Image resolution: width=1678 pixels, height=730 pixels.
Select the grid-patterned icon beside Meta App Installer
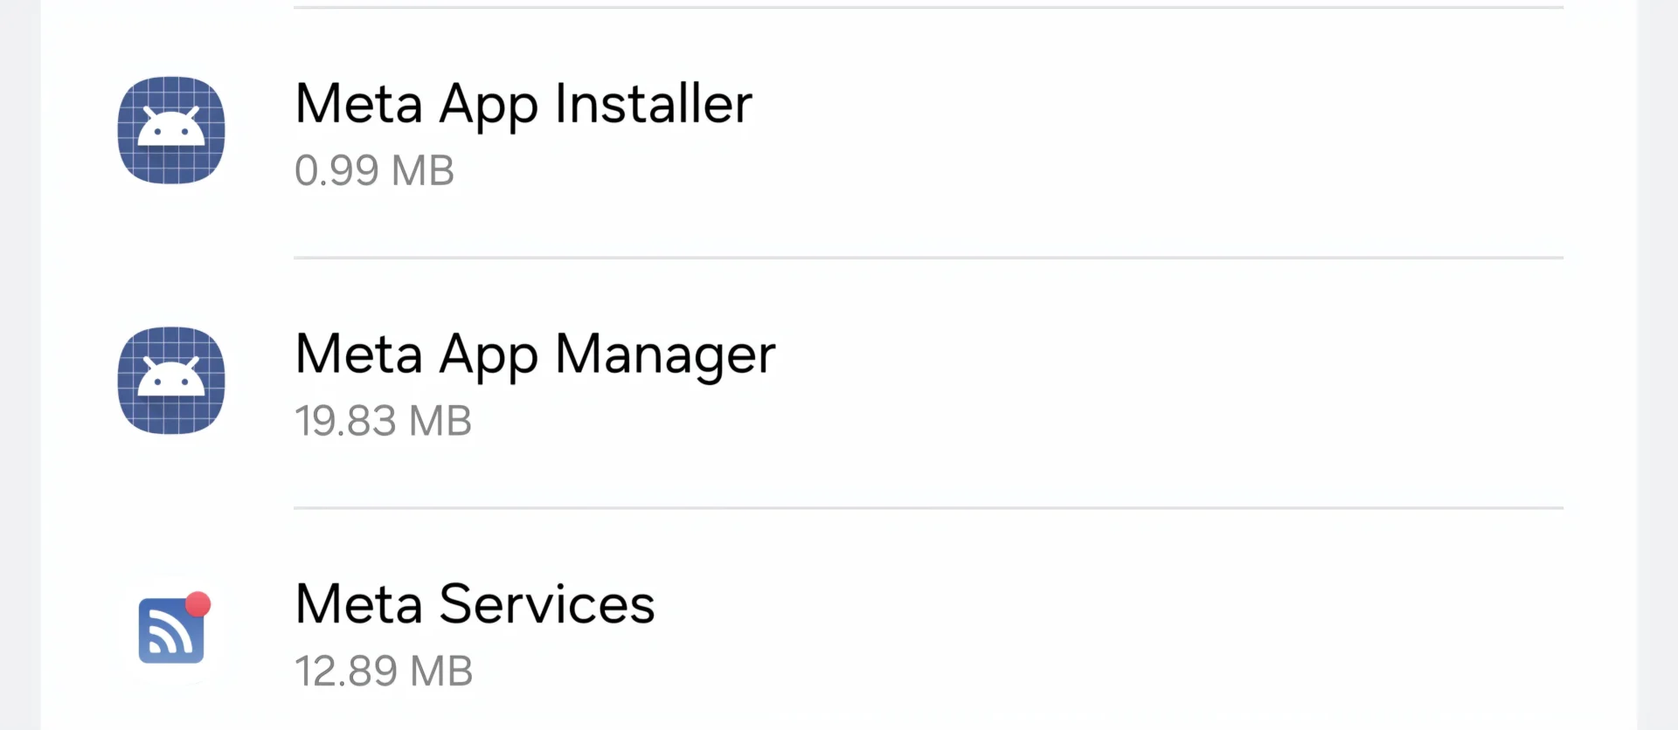tap(171, 131)
